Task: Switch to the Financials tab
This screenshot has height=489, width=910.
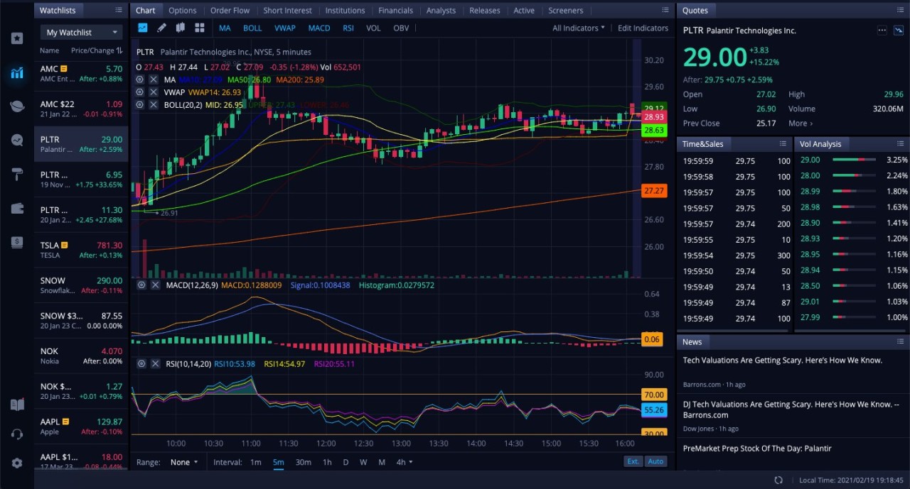Action: (x=396, y=11)
